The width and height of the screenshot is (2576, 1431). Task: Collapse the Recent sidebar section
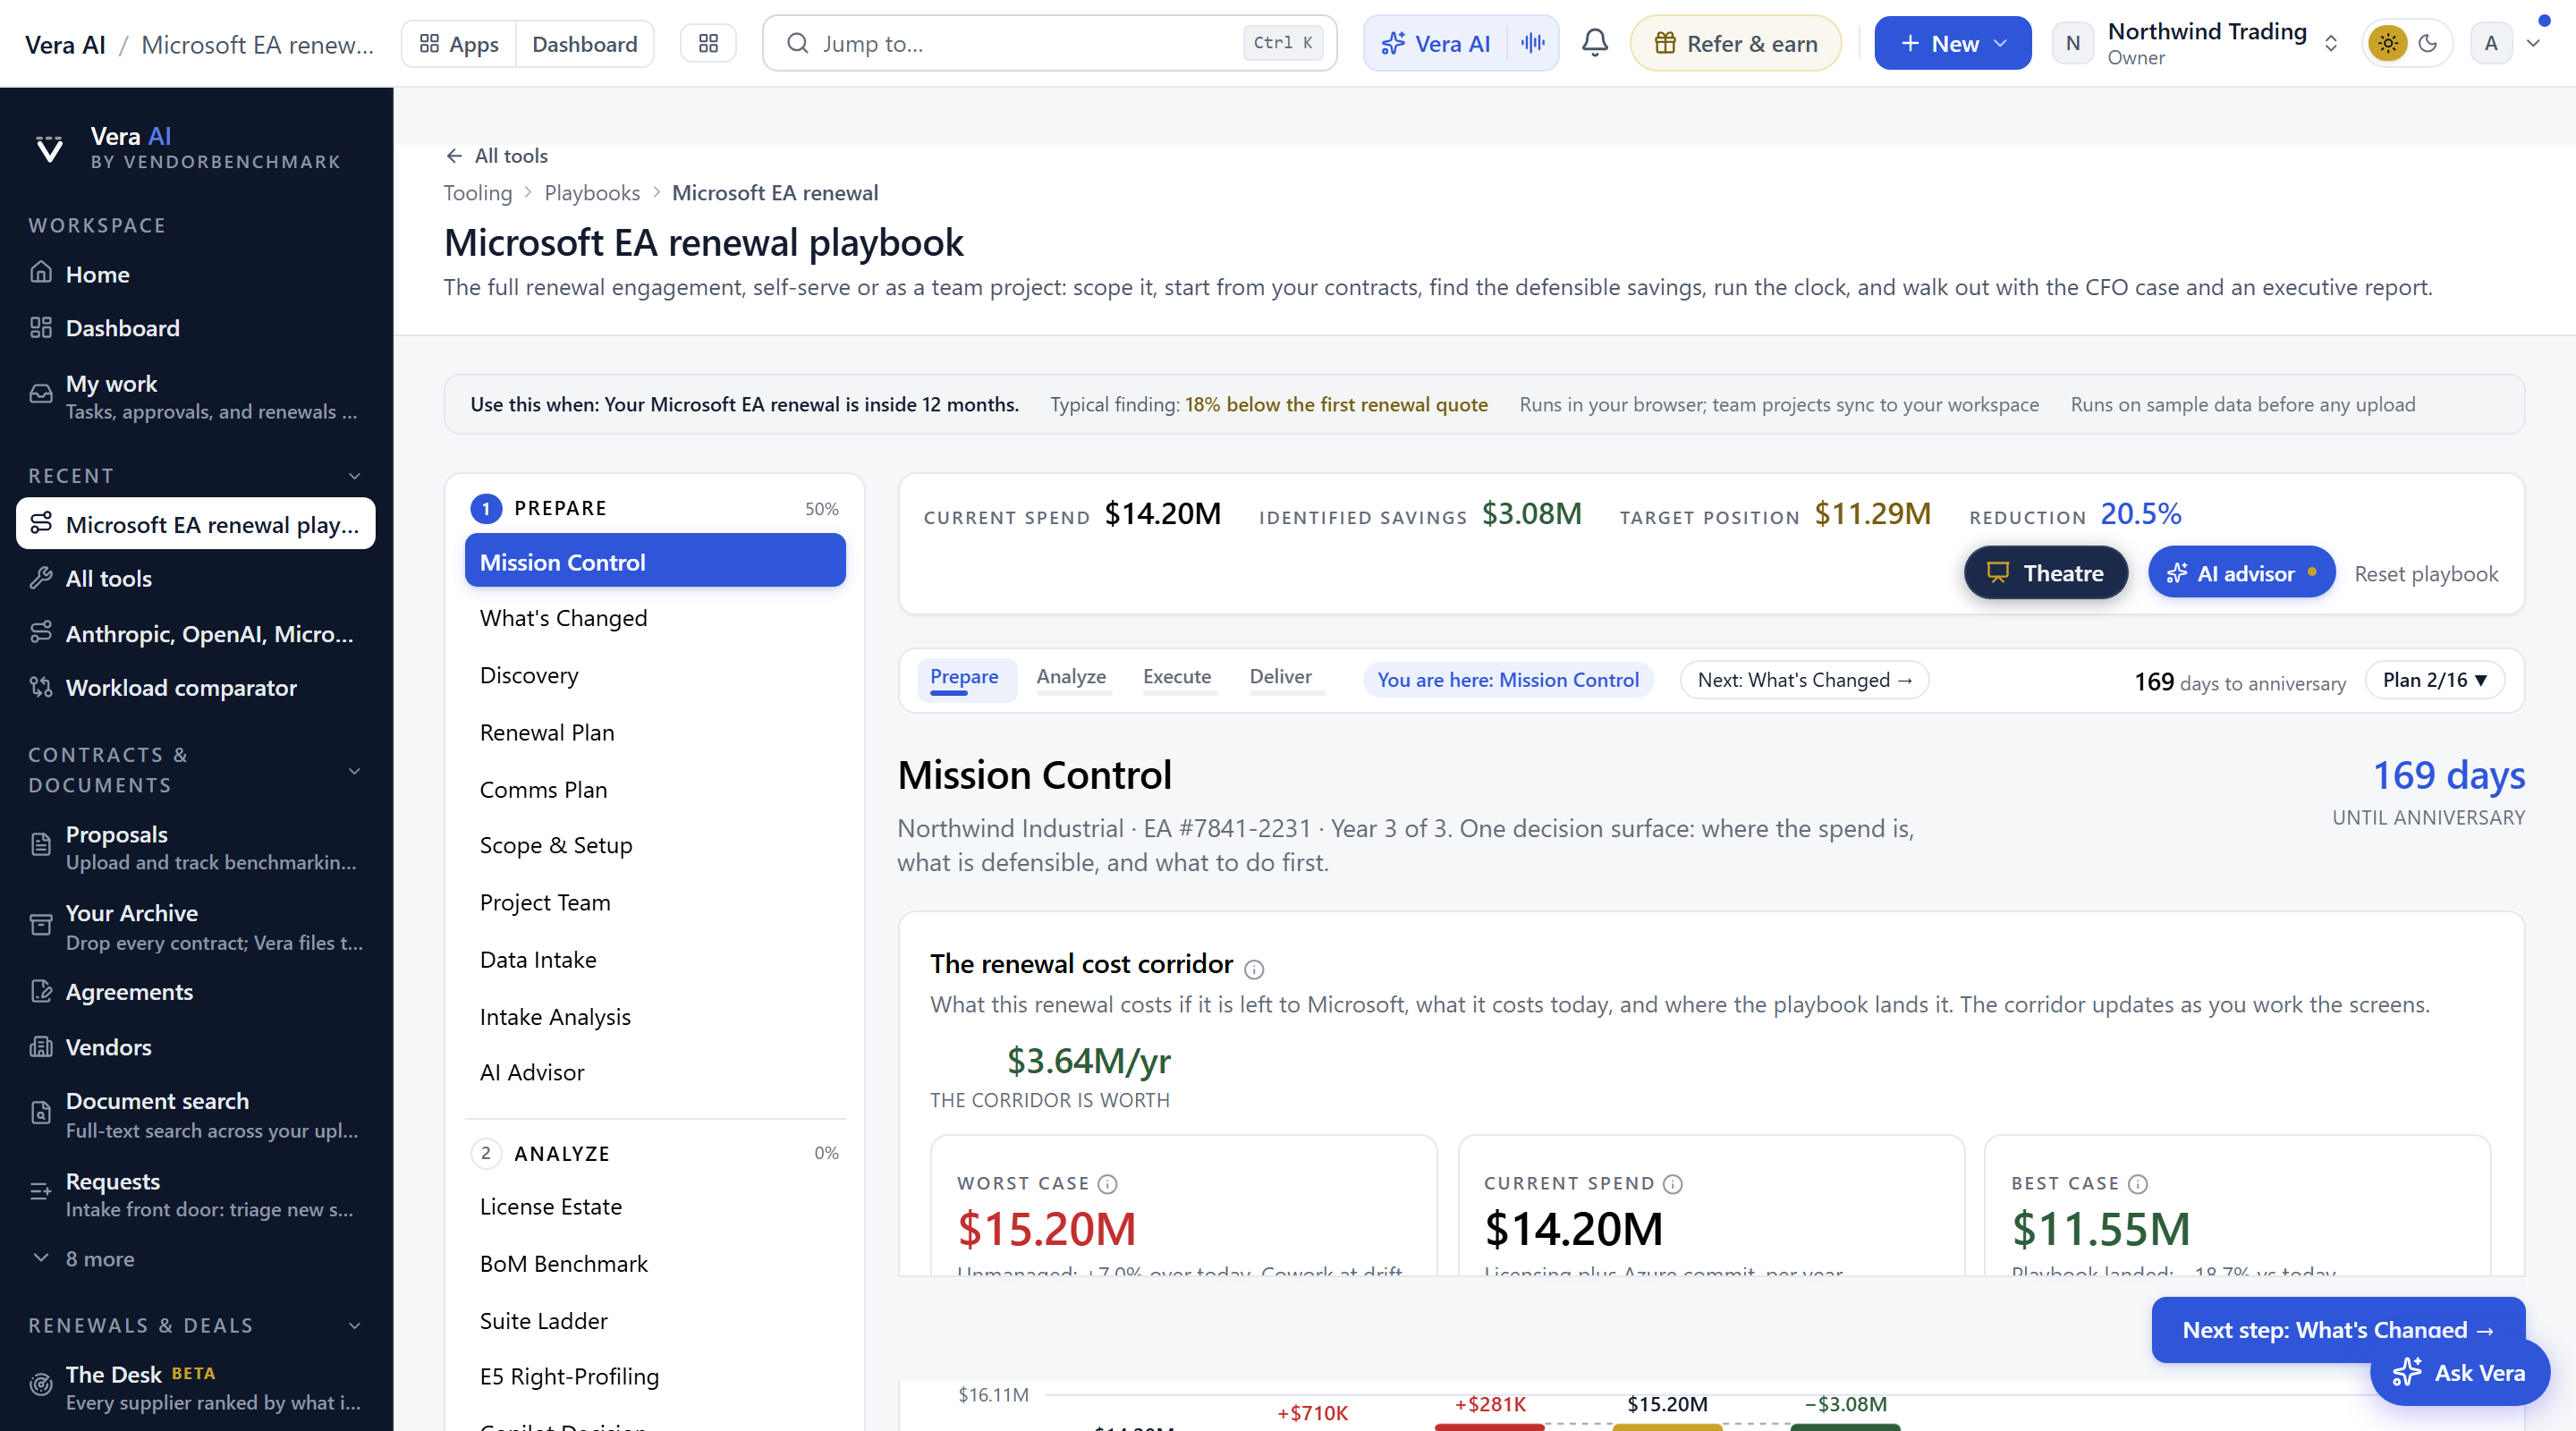click(354, 476)
